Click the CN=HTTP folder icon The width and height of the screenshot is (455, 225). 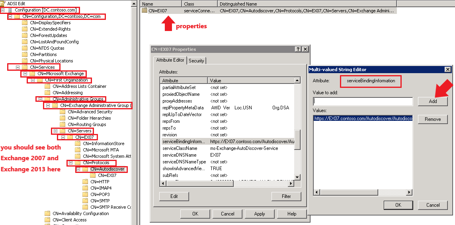[x=85, y=182]
